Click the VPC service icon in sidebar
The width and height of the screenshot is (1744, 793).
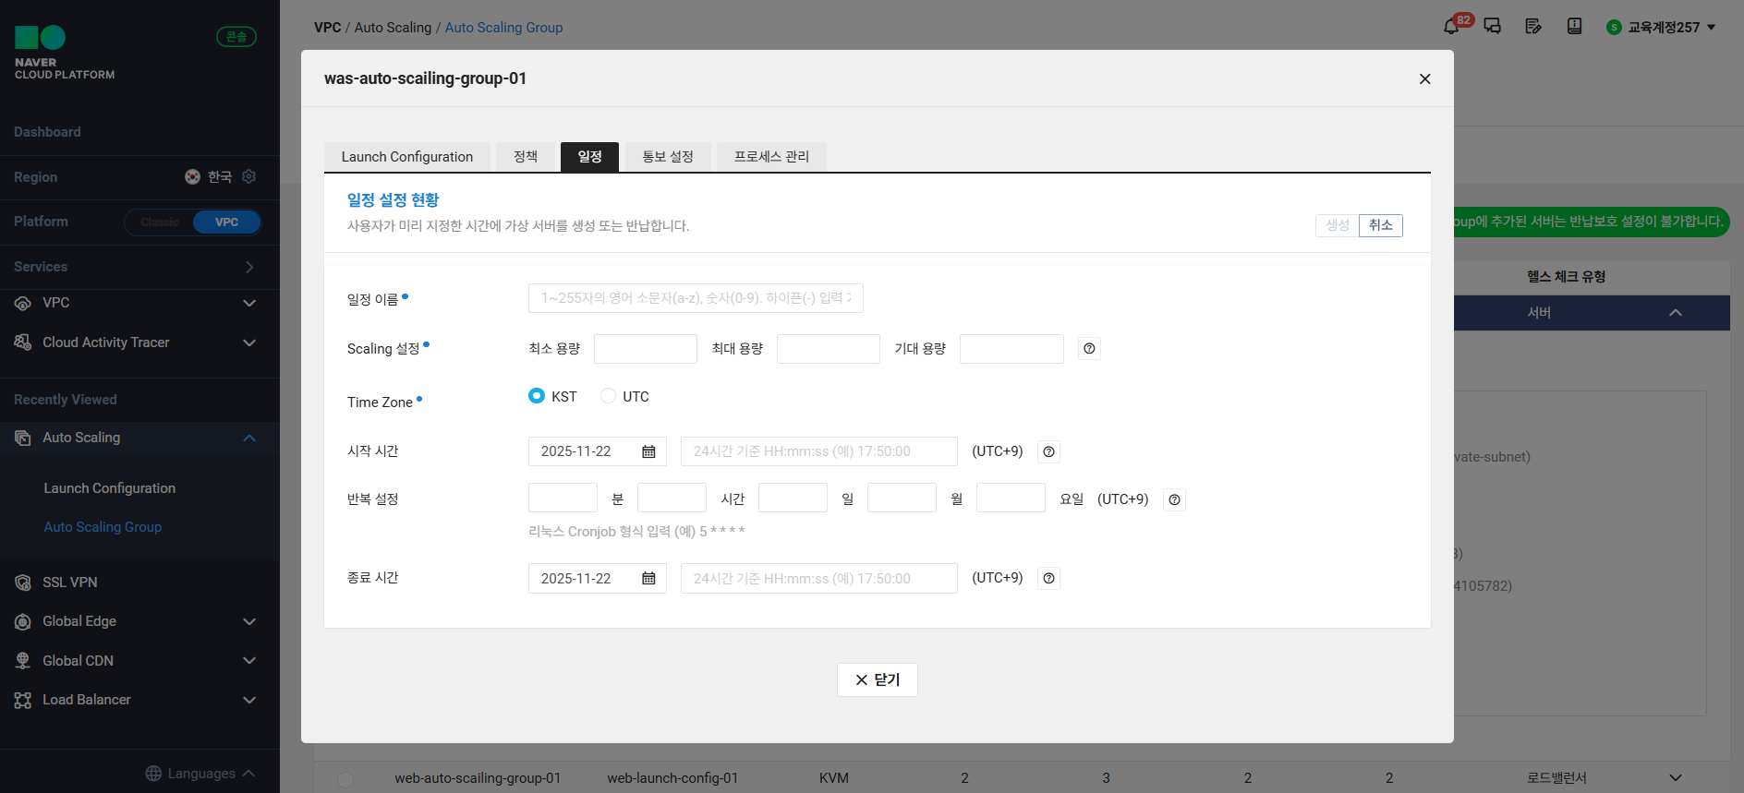(23, 303)
